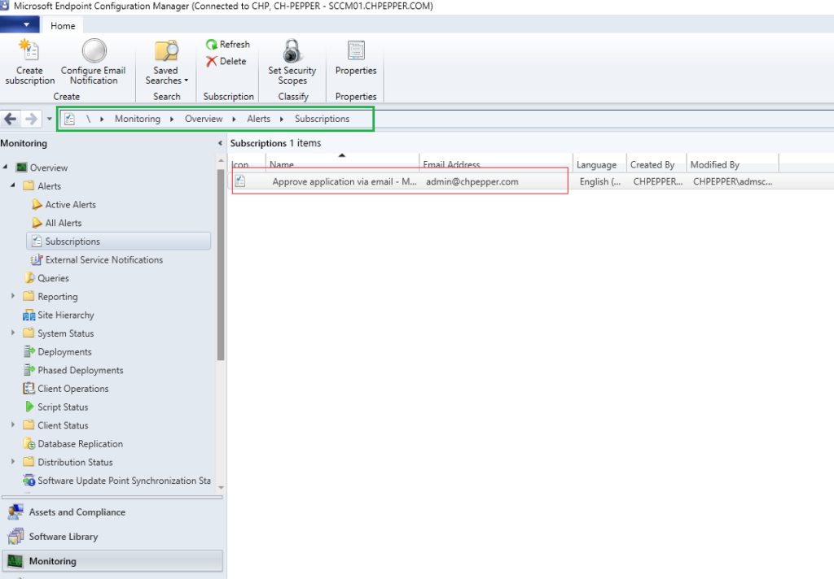Click Monitoring in the breadcrumb path

click(x=137, y=119)
